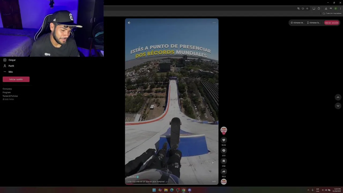Open Microsoft Edge from taskbar

pos(172,190)
